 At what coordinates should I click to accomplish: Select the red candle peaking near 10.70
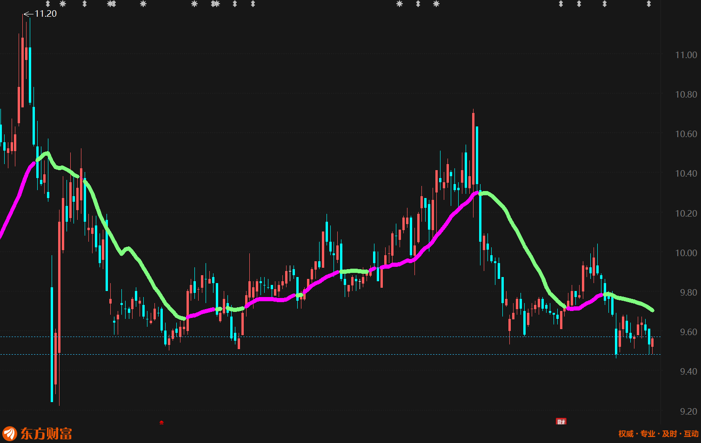pos(474,149)
